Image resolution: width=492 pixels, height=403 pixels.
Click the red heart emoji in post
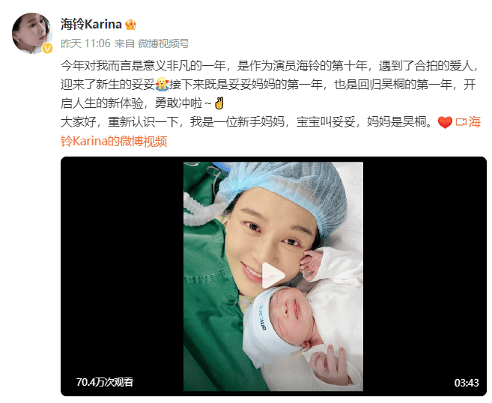[445, 122]
